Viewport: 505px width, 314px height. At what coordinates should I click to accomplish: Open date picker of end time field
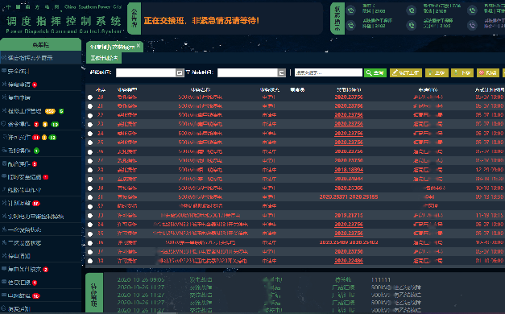281,72
